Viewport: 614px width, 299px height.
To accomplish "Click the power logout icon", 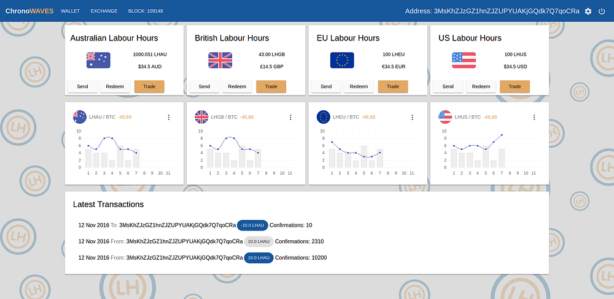I will [602, 11].
